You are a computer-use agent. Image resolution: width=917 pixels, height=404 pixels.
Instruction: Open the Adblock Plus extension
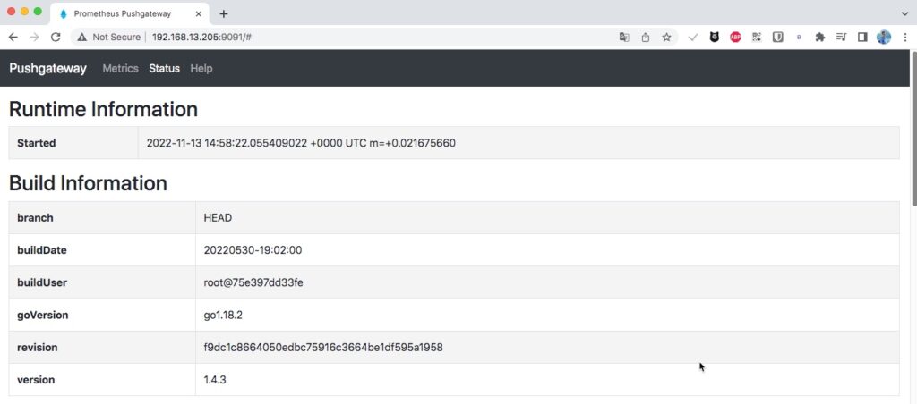pyautogui.click(x=735, y=38)
